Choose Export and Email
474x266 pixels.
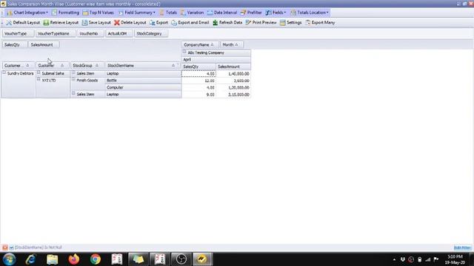pyautogui.click(x=190, y=23)
